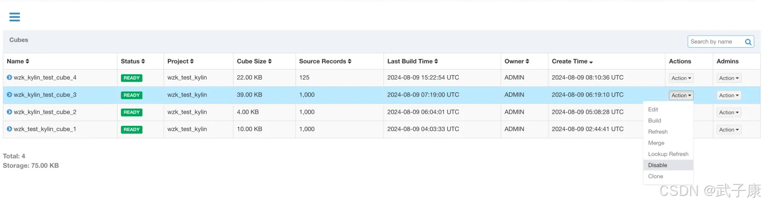Open Admins Action dropdown for wzk_test_kylin_cube_1
The image size is (763, 204).
point(729,130)
